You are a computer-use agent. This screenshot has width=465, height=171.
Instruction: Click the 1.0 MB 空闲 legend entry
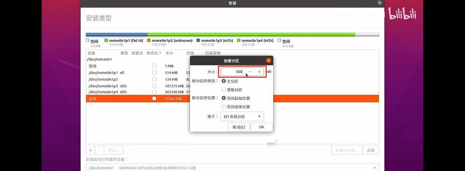click(x=94, y=43)
